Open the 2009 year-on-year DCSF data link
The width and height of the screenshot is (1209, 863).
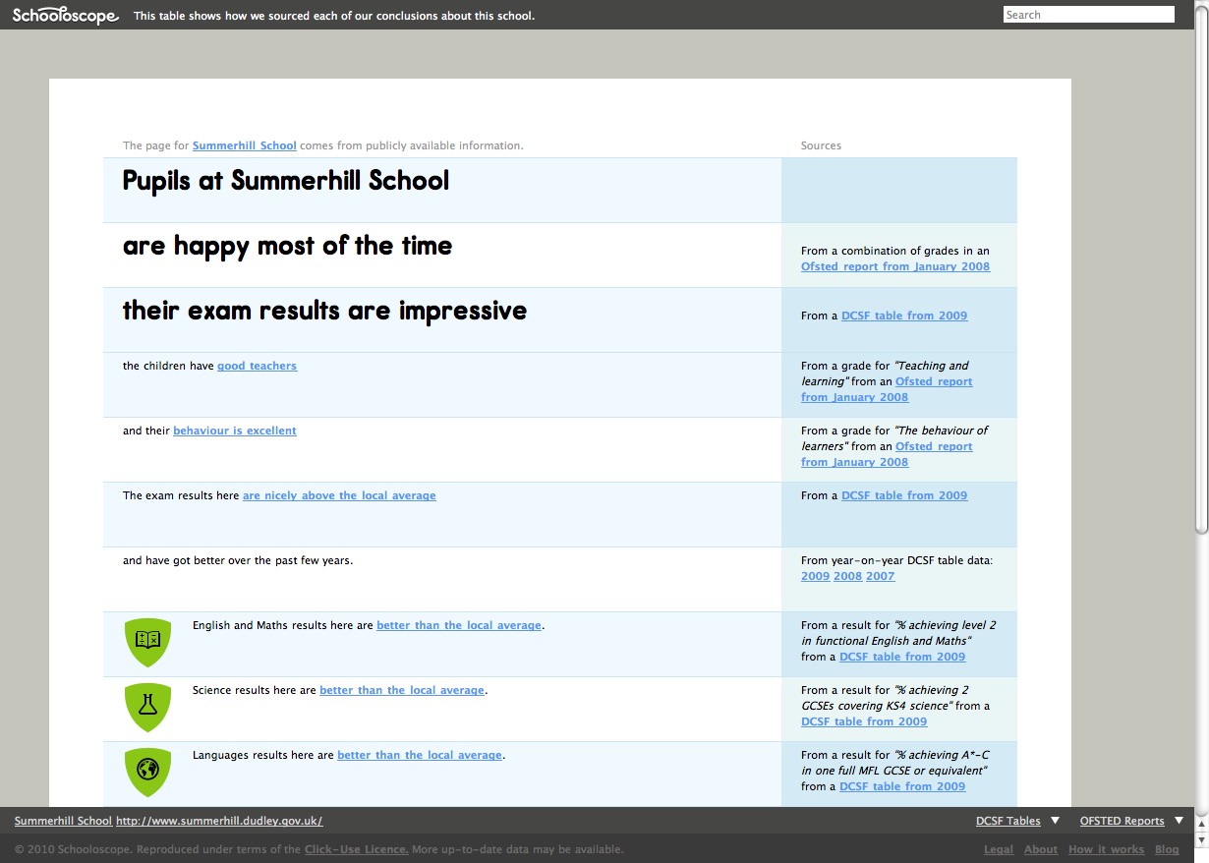click(815, 576)
